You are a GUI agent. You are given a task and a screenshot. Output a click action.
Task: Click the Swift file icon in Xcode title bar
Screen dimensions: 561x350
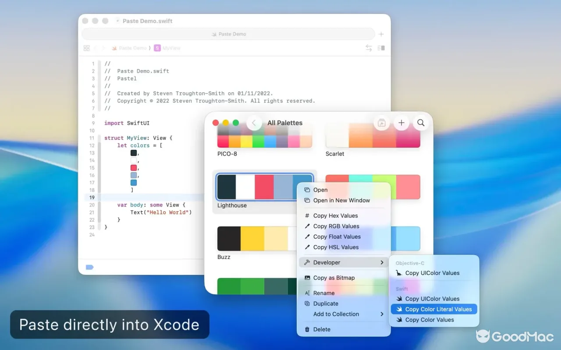117,21
